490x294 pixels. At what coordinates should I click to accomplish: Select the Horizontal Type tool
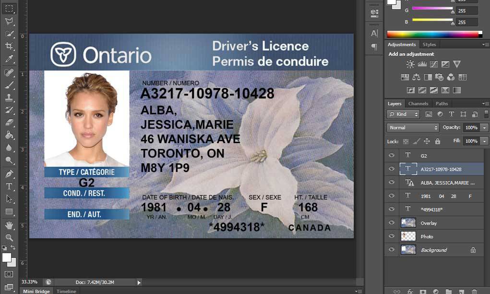click(9, 186)
